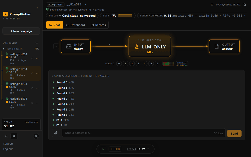
Task: Expand Round 2 26% entry
Action: (x=63, y=93)
